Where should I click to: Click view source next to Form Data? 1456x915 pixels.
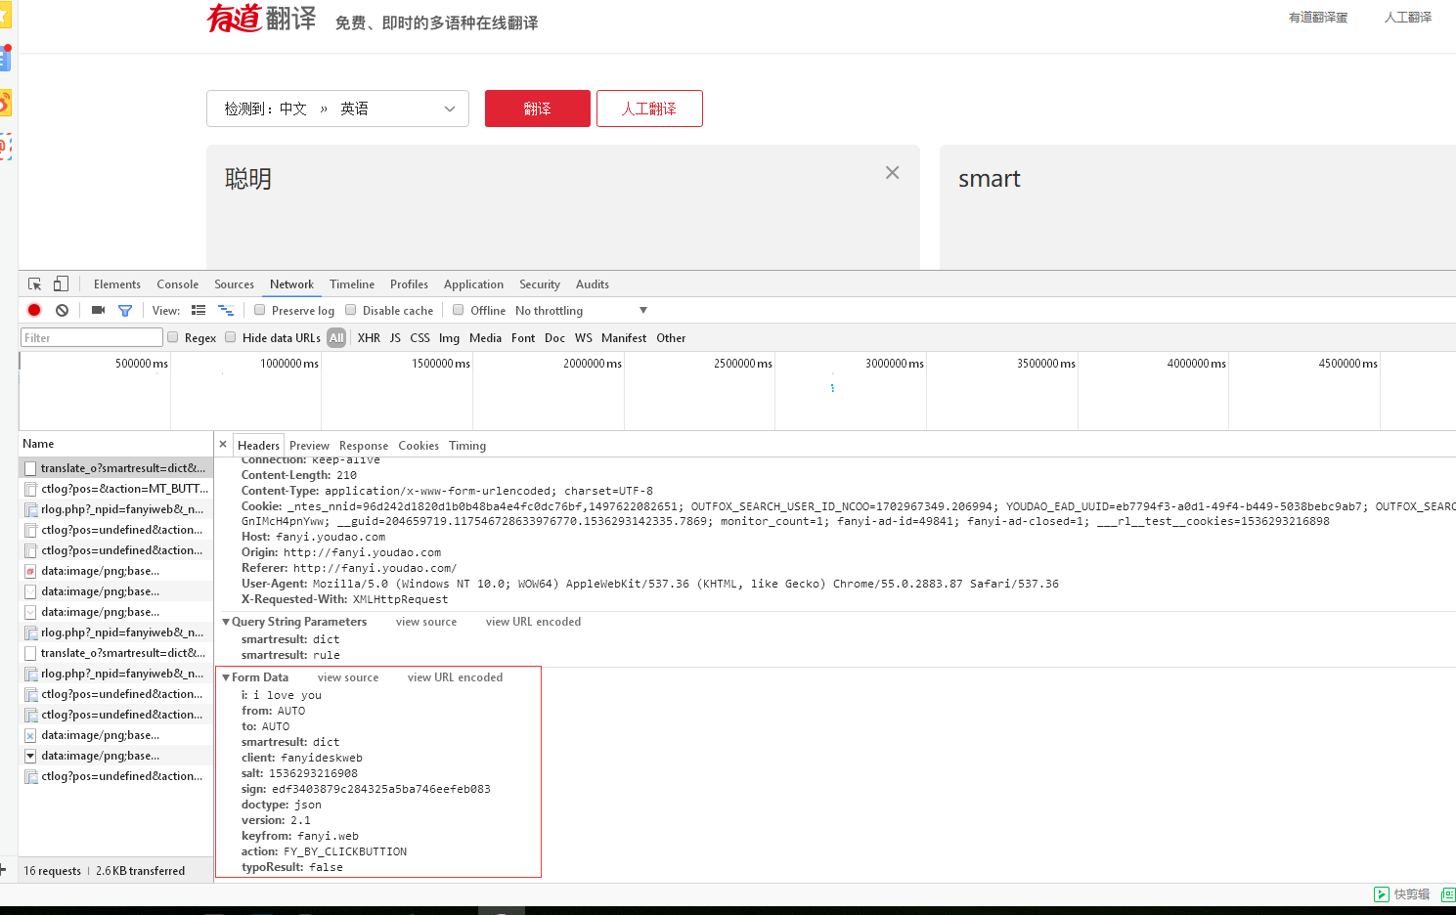point(348,677)
